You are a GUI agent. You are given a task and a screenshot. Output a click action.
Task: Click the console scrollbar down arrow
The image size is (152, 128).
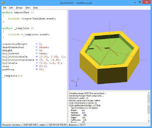pyautogui.click(x=149, y=121)
